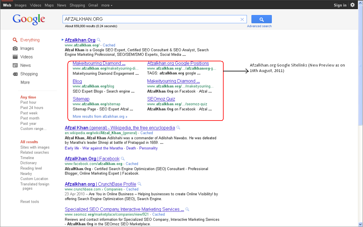Open AfzalKhan.Org | Facebook result
This screenshot has height=227, width=363.
point(92,159)
